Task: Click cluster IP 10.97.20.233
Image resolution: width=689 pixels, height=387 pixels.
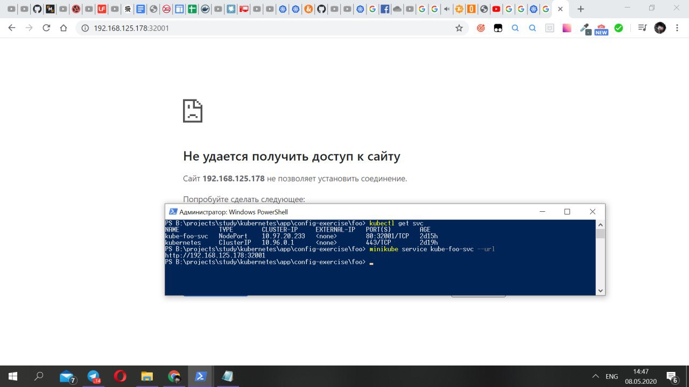Action: pos(283,236)
